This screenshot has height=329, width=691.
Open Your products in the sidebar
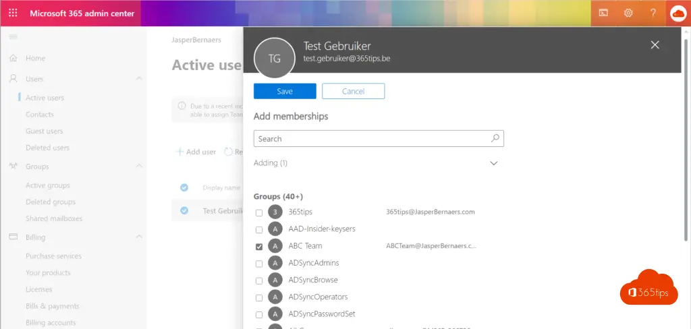pos(48,272)
